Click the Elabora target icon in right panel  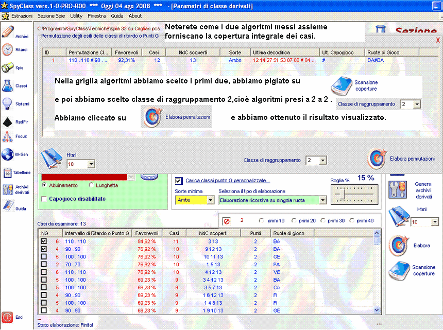pos(398,246)
